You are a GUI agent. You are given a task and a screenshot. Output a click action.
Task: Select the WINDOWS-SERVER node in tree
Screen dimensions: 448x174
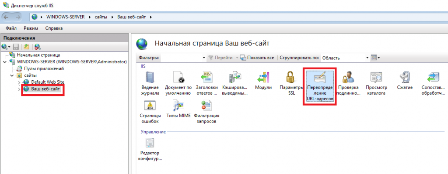coord(72,61)
